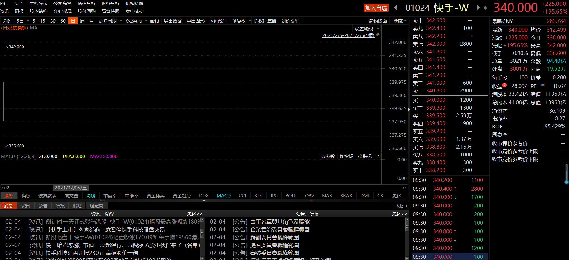Add stock to watchlist via 加入自选
569x260 pixels.
pos(376,8)
